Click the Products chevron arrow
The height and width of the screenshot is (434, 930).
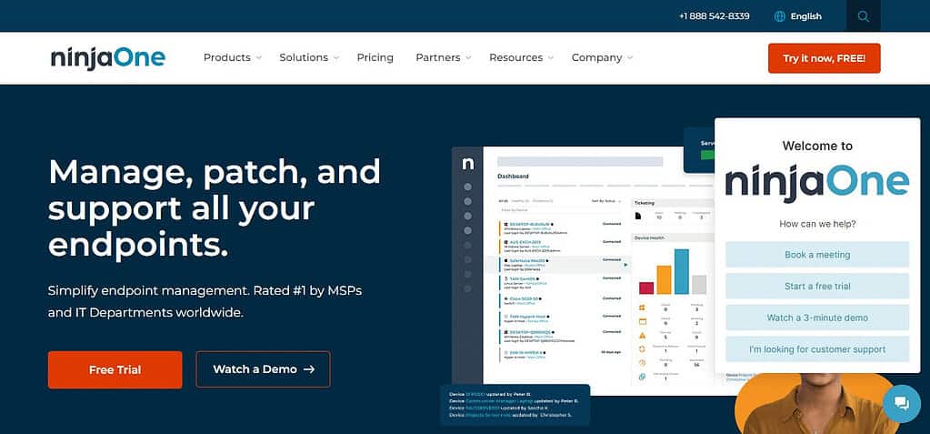point(258,58)
